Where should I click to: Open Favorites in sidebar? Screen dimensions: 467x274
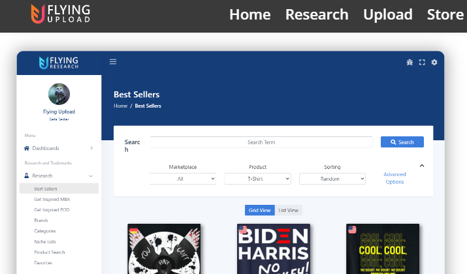43,263
